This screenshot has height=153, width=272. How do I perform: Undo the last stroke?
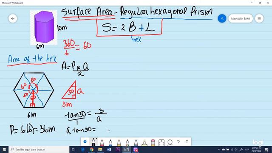pos(178,142)
